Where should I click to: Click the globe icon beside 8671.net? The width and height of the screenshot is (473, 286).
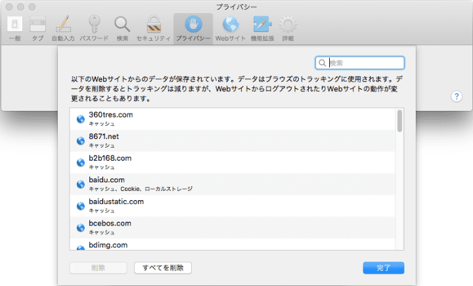click(81, 141)
